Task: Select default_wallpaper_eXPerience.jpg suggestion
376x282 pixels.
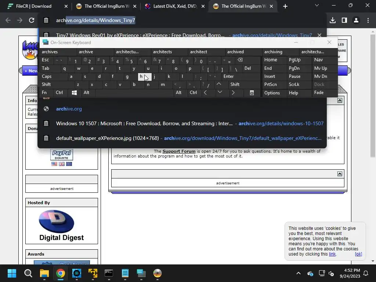Action: click(182, 138)
